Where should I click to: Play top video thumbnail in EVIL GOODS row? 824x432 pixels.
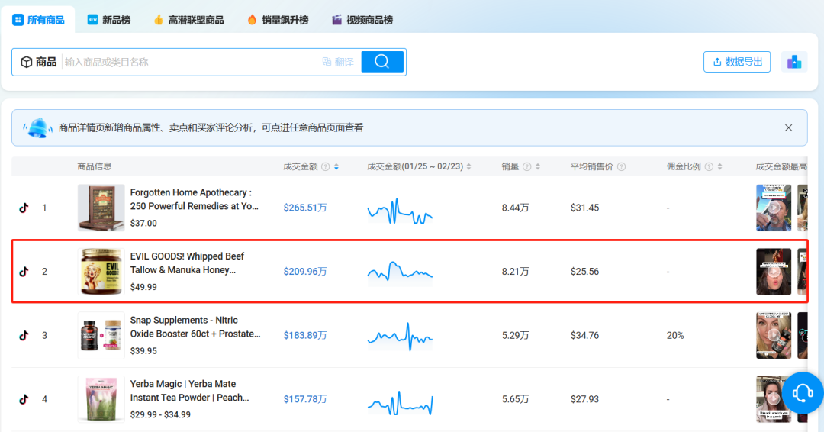tap(774, 271)
